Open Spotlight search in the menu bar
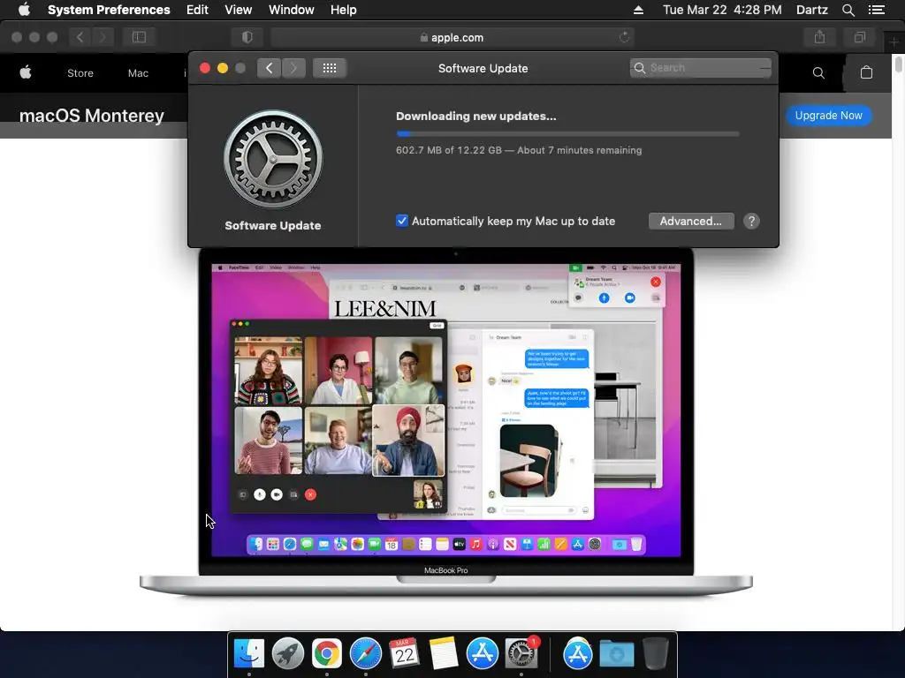 pyautogui.click(x=848, y=10)
